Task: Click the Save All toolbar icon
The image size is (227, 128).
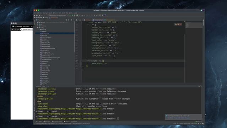Action: [x=37, y=15]
